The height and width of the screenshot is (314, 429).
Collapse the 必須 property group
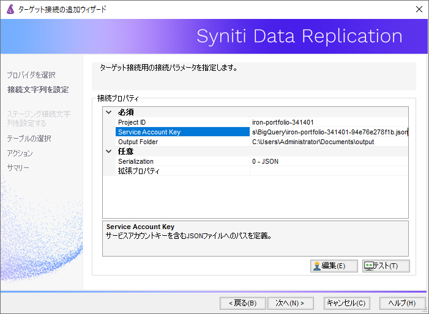coord(108,112)
